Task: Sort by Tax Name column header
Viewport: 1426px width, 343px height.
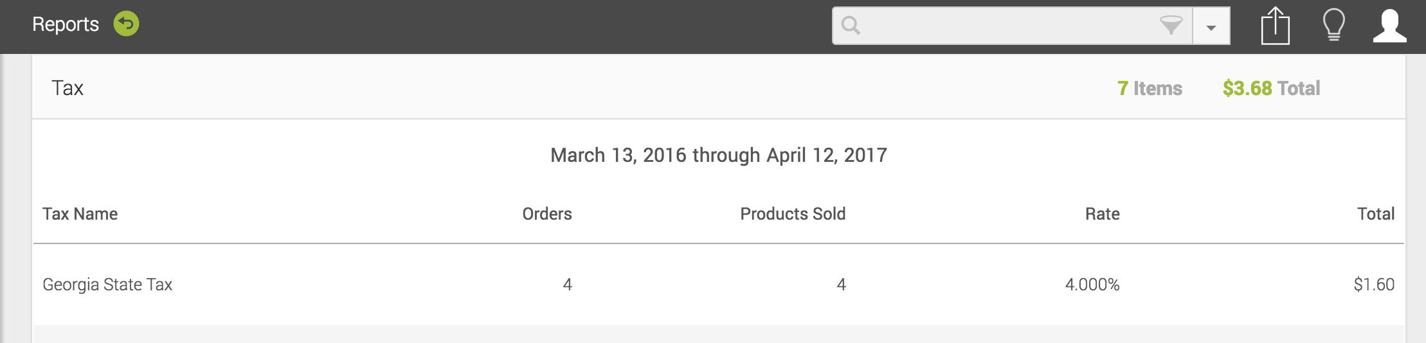Action: (x=80, y=214)
